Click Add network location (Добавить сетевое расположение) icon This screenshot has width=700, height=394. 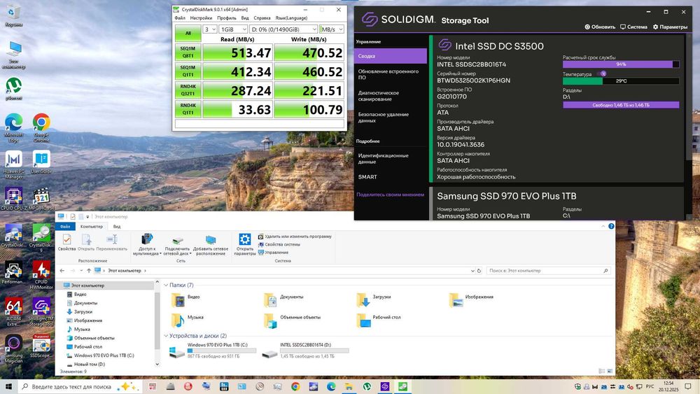pos(211,244)
